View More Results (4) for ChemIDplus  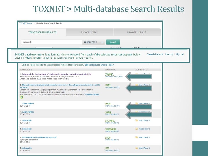pos(112,131)
